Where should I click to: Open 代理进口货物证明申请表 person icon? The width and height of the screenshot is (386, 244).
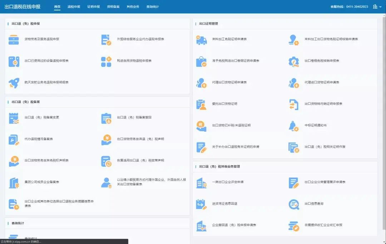[x=293, y=83]
